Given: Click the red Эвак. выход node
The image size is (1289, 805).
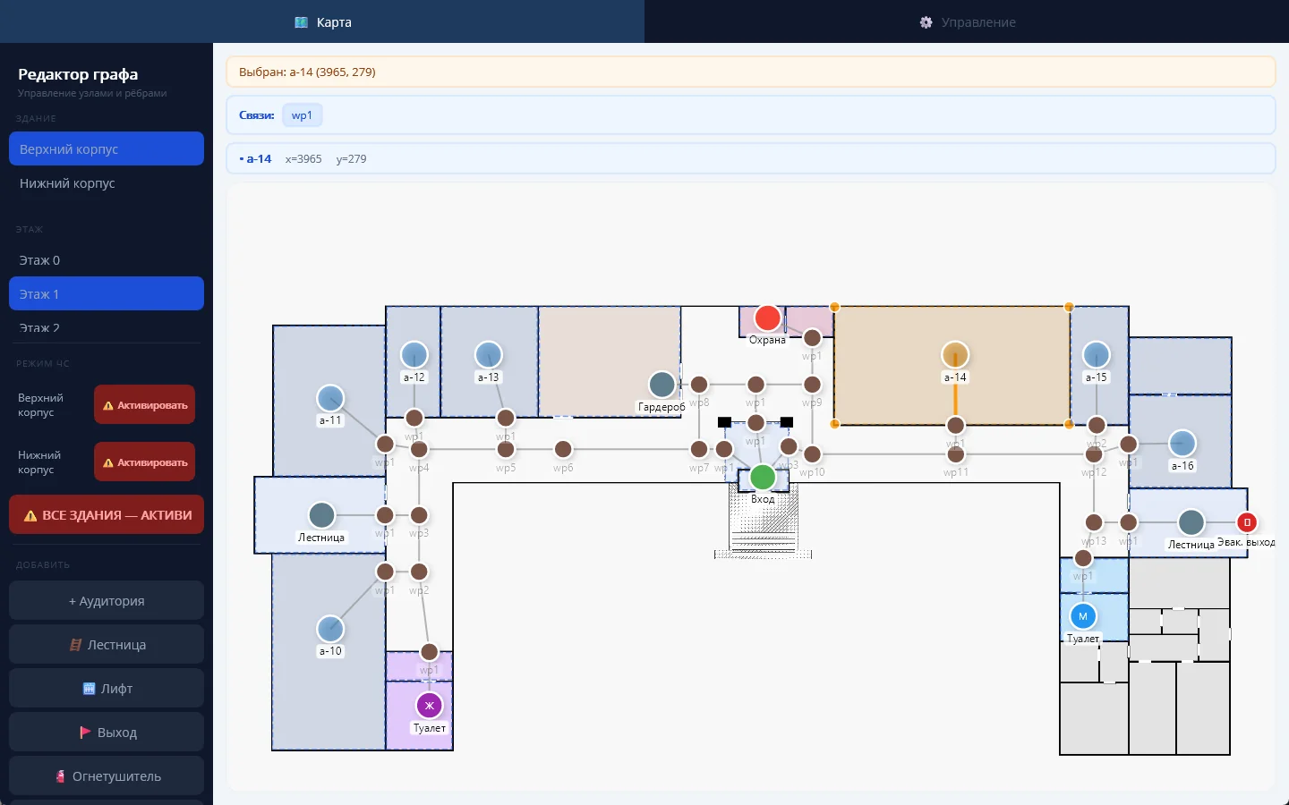Looking at the screenshot, I should (1247, 522).
